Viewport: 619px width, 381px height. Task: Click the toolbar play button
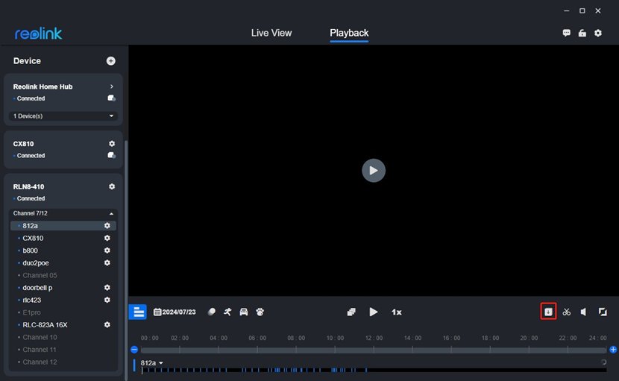point(374,312)
